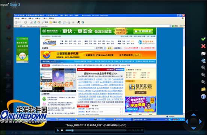Pan up using the navigation pad arrow
Viewport: 207px width, 135px height.
tap(194, 115)
